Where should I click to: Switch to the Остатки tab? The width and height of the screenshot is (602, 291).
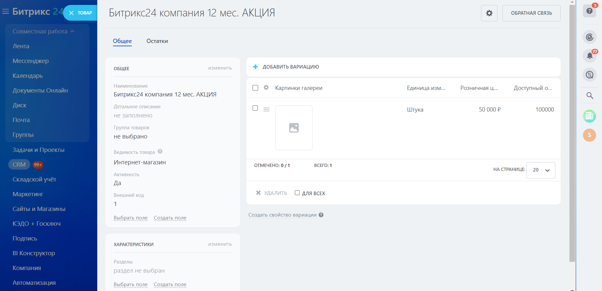pyautogui.click(x=157, y=41)
